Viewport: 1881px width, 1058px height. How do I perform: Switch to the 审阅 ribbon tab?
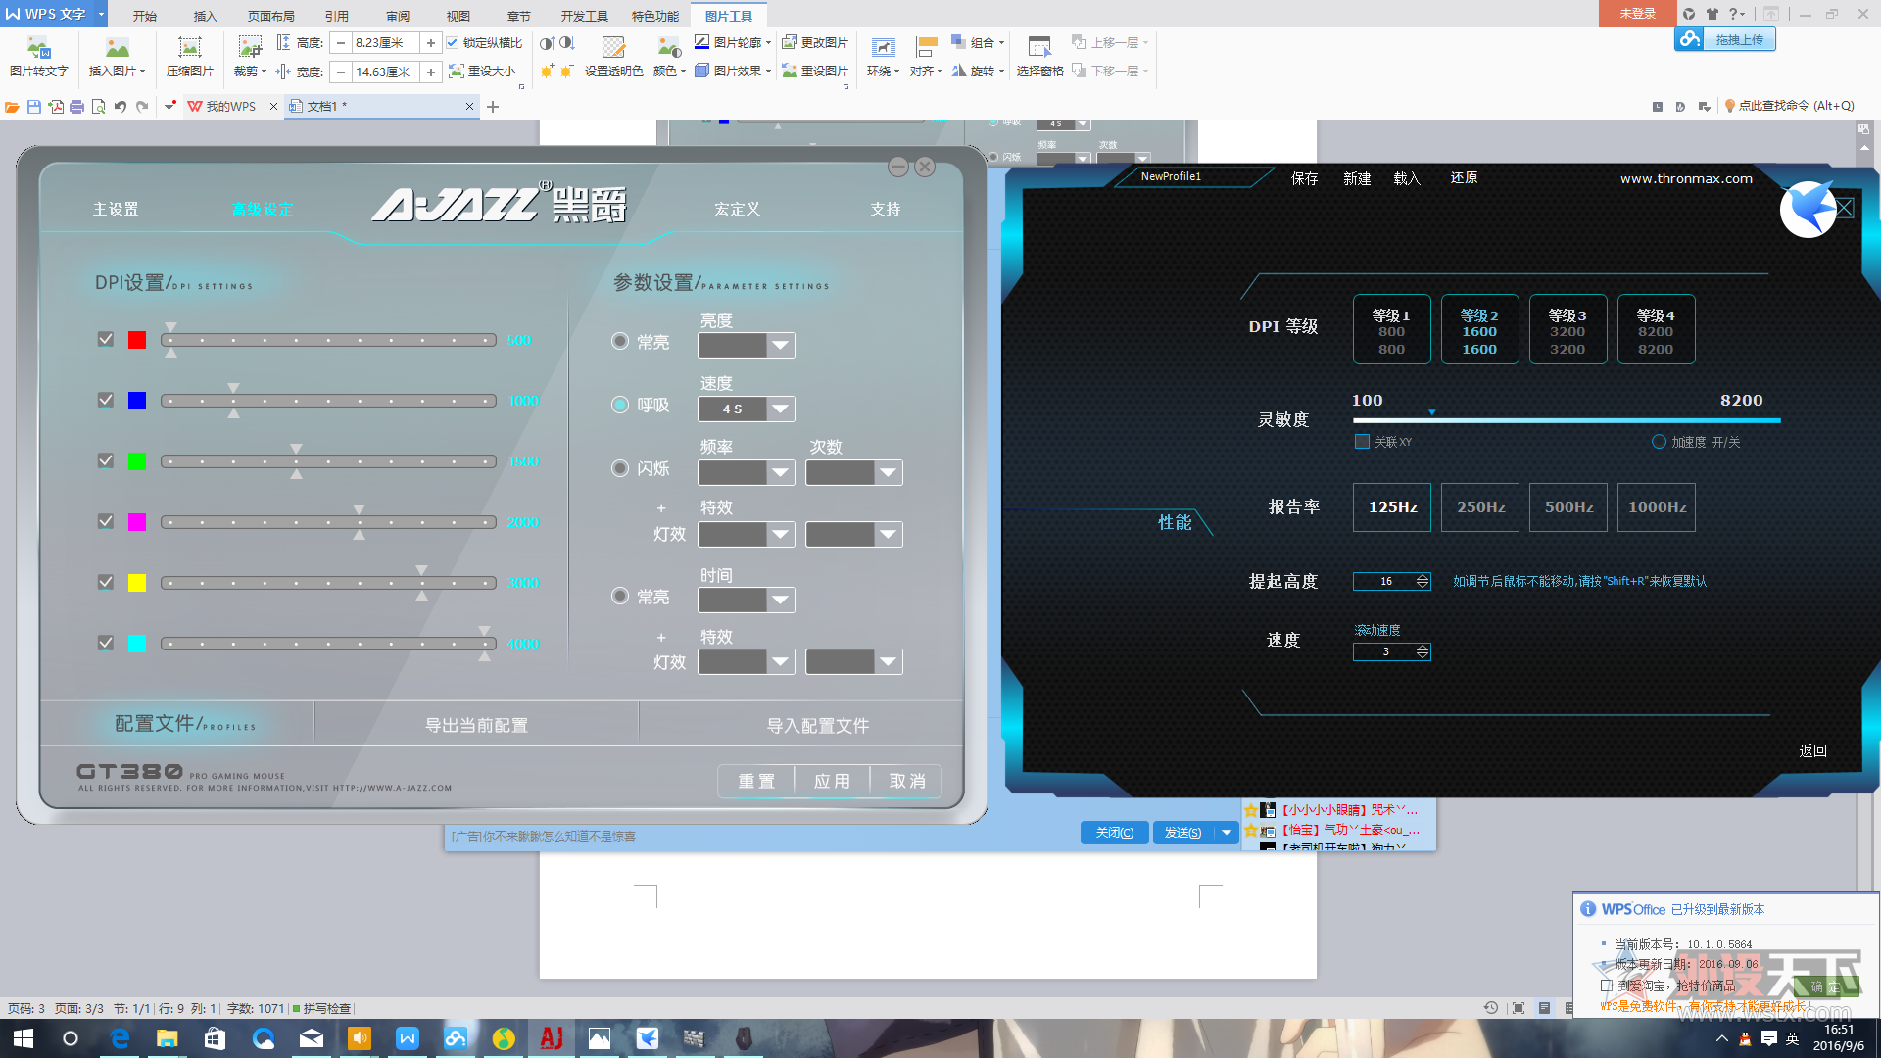398,16
